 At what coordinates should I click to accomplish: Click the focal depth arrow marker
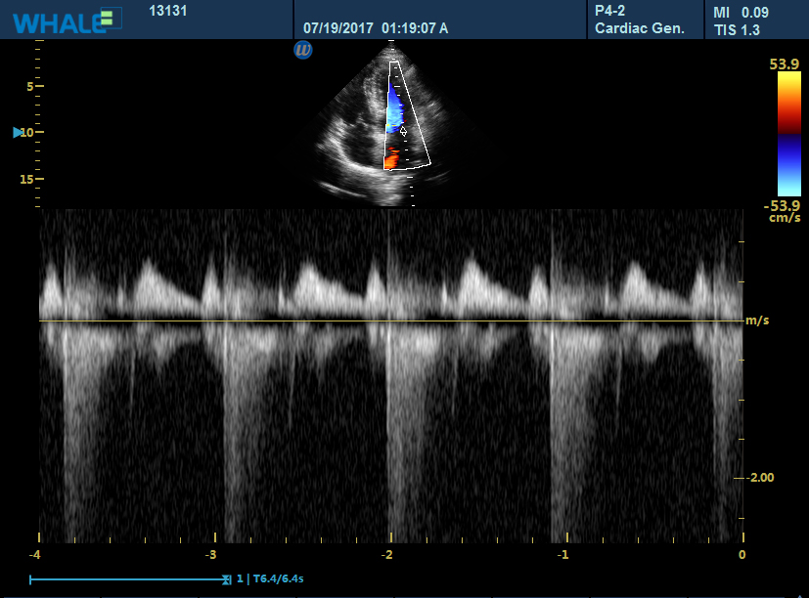coord(18,132)
